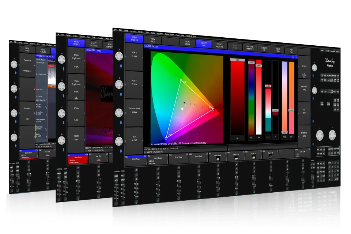Open the Media Player menu
The height and width of the screenshot is (234, 351).
tap(170, 34)
